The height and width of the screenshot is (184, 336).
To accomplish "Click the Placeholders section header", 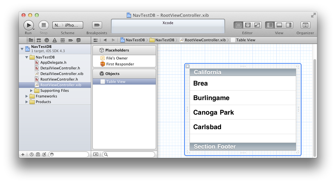I will (124, 50).
